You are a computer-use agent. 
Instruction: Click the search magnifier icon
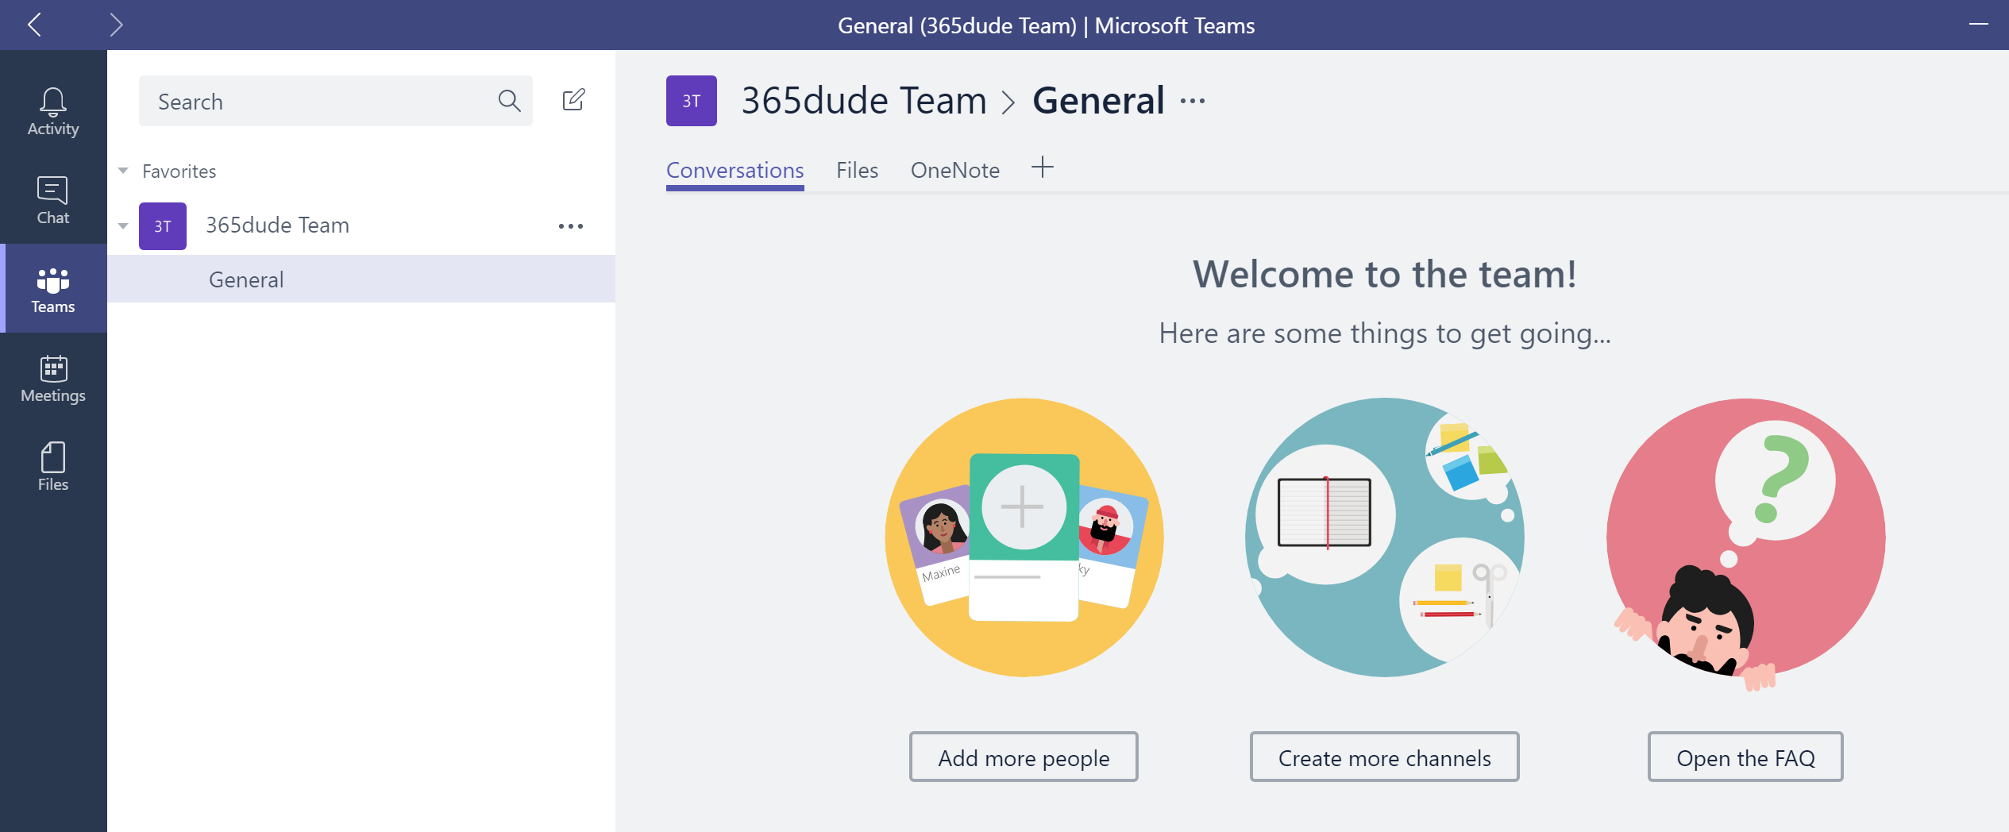coord(509,101)
